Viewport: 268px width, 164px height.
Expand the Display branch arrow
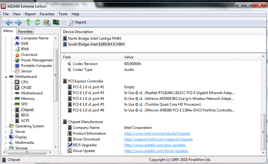(6, 137)
